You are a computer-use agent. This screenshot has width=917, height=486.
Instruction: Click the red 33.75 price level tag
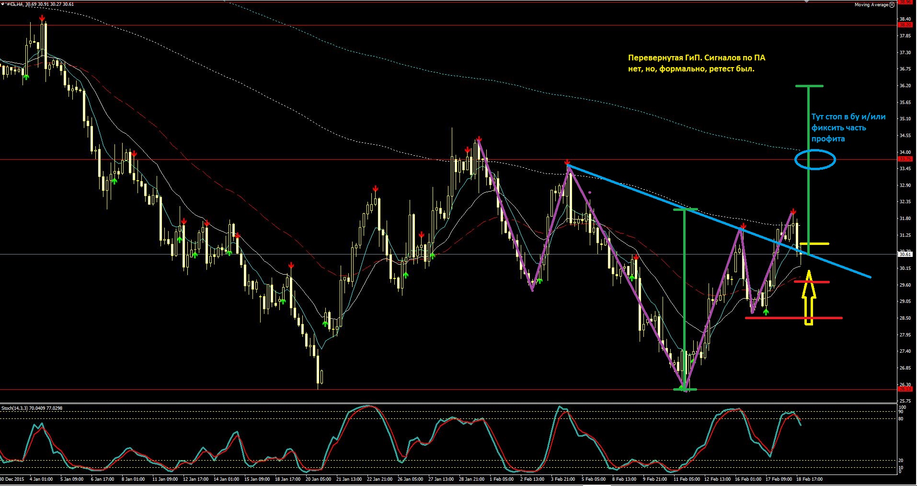(905, 159)
